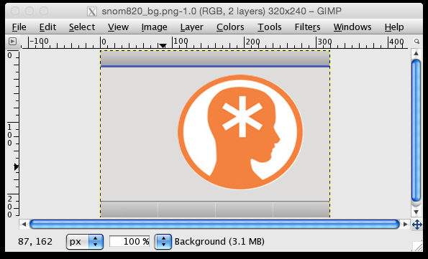Open the Tools menu
Viewport: 428px width, 259px height.
click(x=270, y=27)
